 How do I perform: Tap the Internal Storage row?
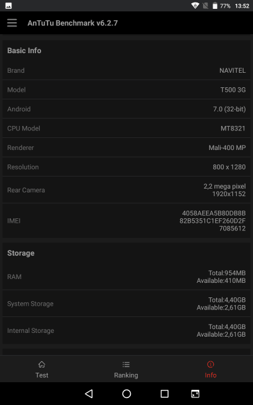click(126, 330)
